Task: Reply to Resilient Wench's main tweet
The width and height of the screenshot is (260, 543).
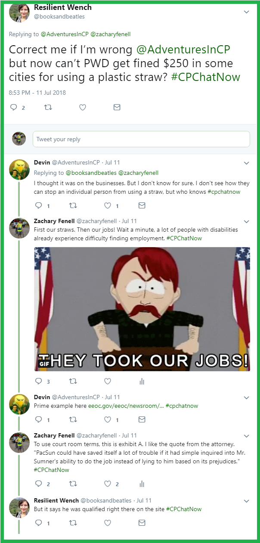Action: 13,107
